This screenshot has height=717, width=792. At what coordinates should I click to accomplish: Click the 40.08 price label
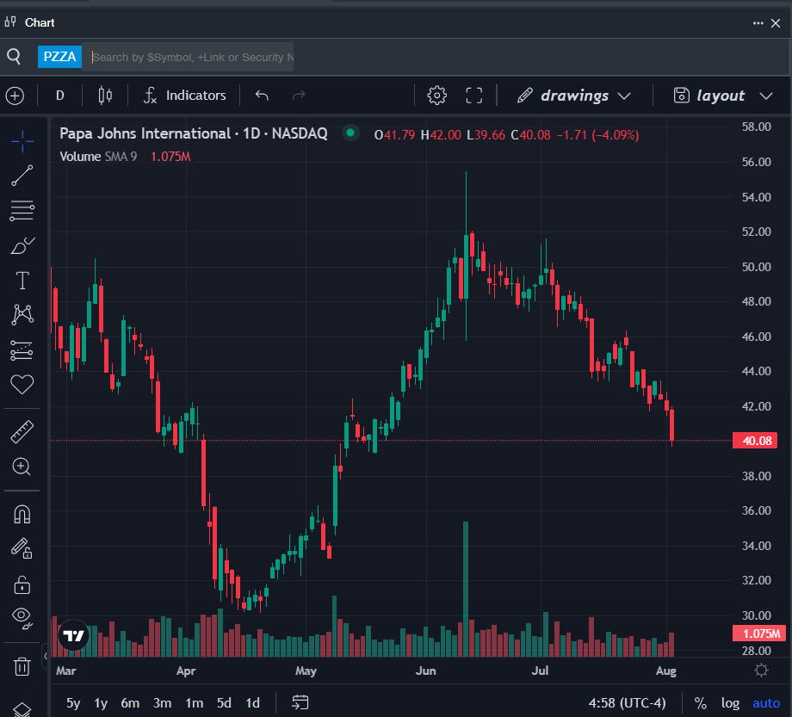755,441
